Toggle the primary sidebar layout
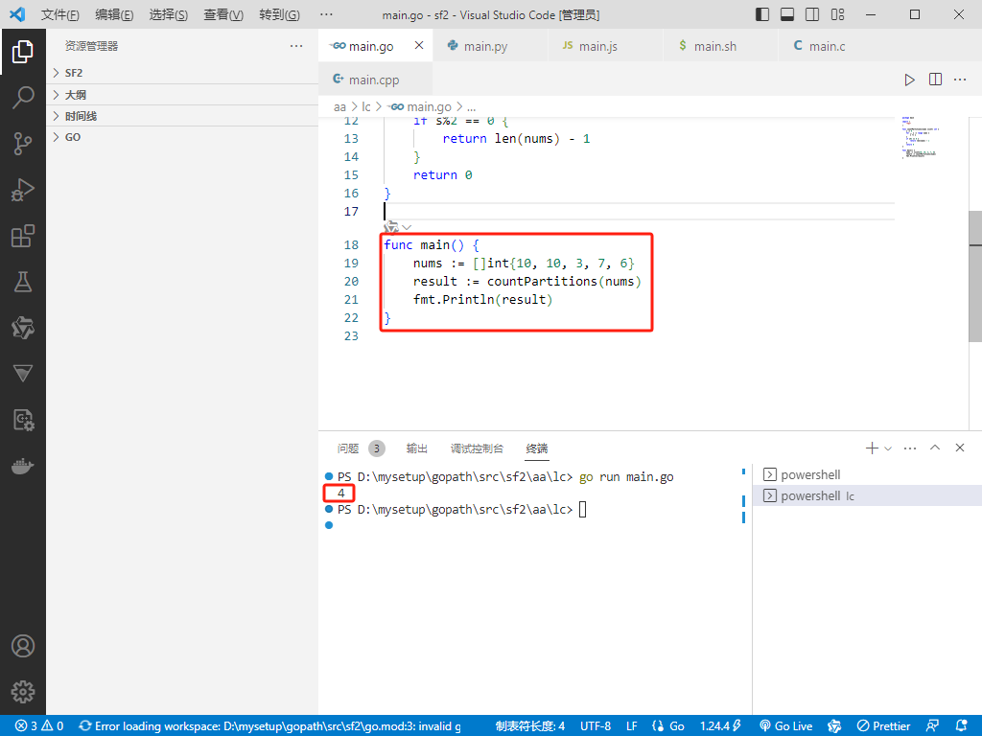The height and width of the screenshot is (736, 982). pos(762,14)
